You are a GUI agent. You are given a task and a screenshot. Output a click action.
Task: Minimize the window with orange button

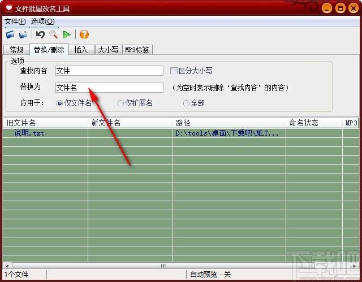pyautogui.click(x=327, y=8)
